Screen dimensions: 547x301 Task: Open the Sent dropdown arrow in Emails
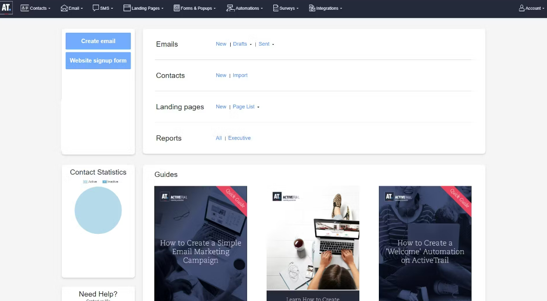point(273,44)
